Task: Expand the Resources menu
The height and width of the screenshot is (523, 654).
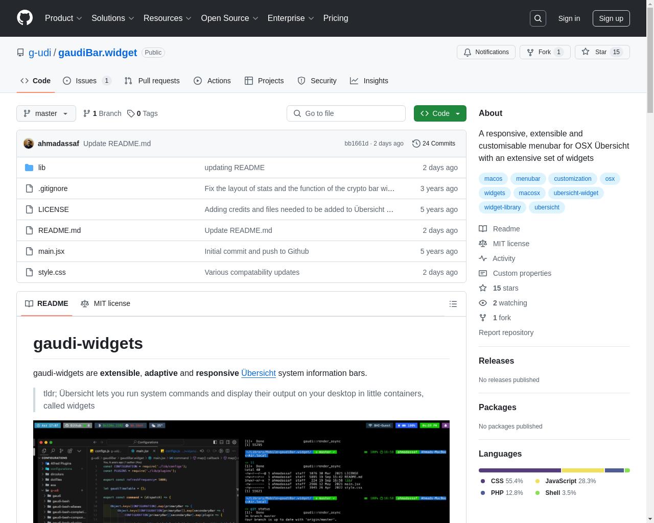Action: click(x=168, y=18)
